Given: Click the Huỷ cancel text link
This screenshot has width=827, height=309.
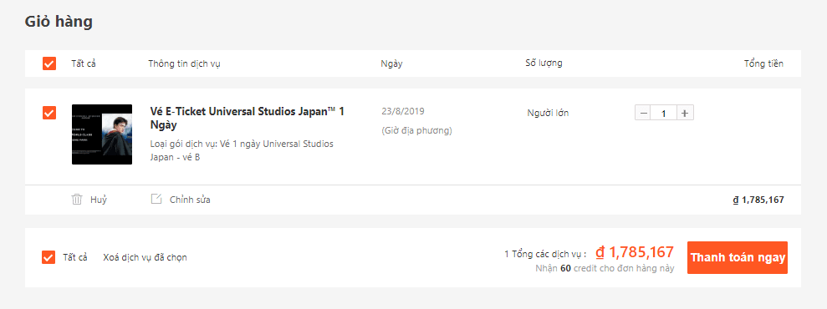Looking at the screenshot, I should (99, 200).
